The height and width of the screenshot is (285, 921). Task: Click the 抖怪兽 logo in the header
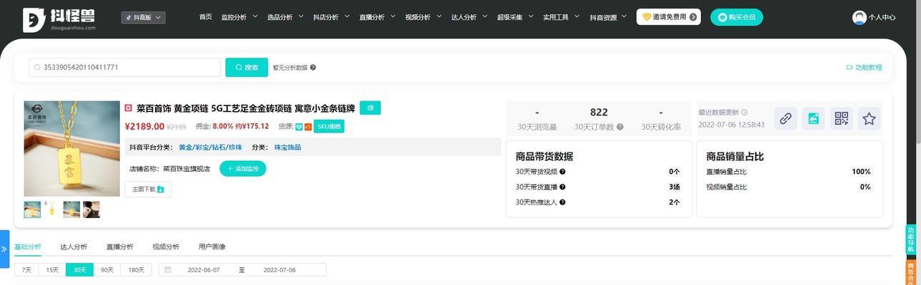(x=59, y=19)
